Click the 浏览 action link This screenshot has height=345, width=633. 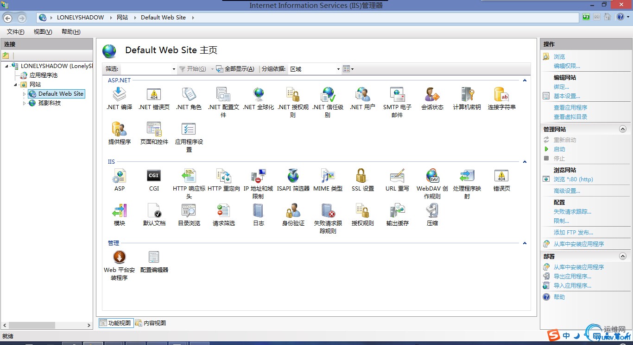pyautogui.click(x=559, y=57)
